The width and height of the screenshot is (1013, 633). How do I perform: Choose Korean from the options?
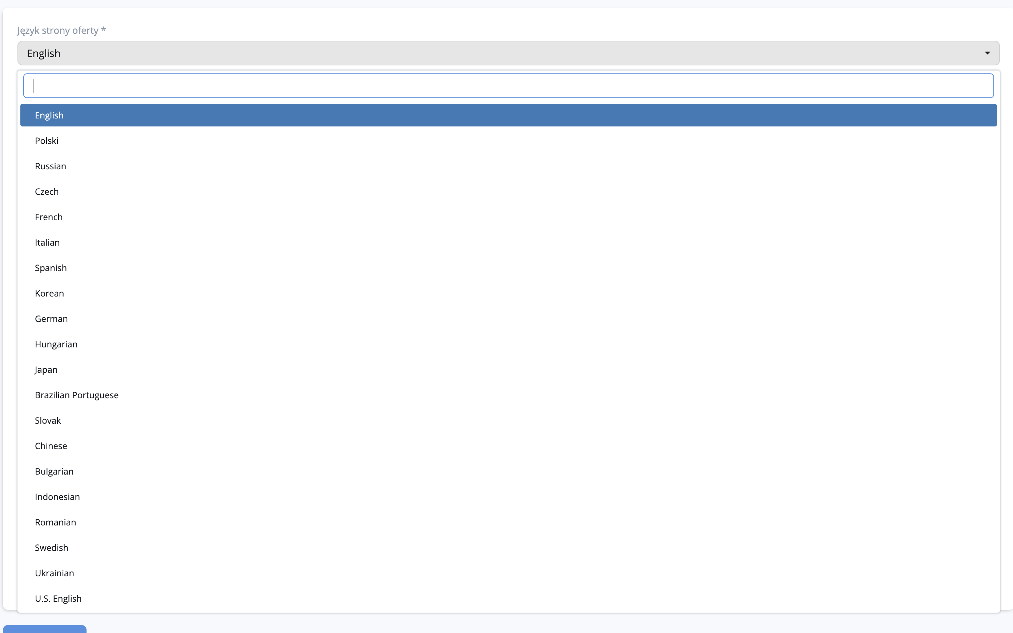point(508,294)
